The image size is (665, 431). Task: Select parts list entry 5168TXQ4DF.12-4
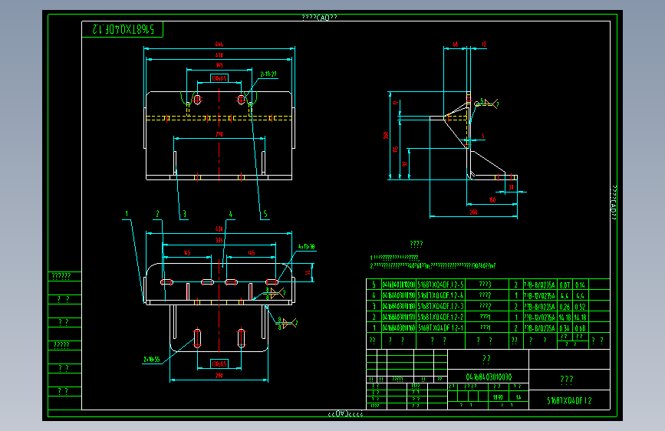(440, 295)
